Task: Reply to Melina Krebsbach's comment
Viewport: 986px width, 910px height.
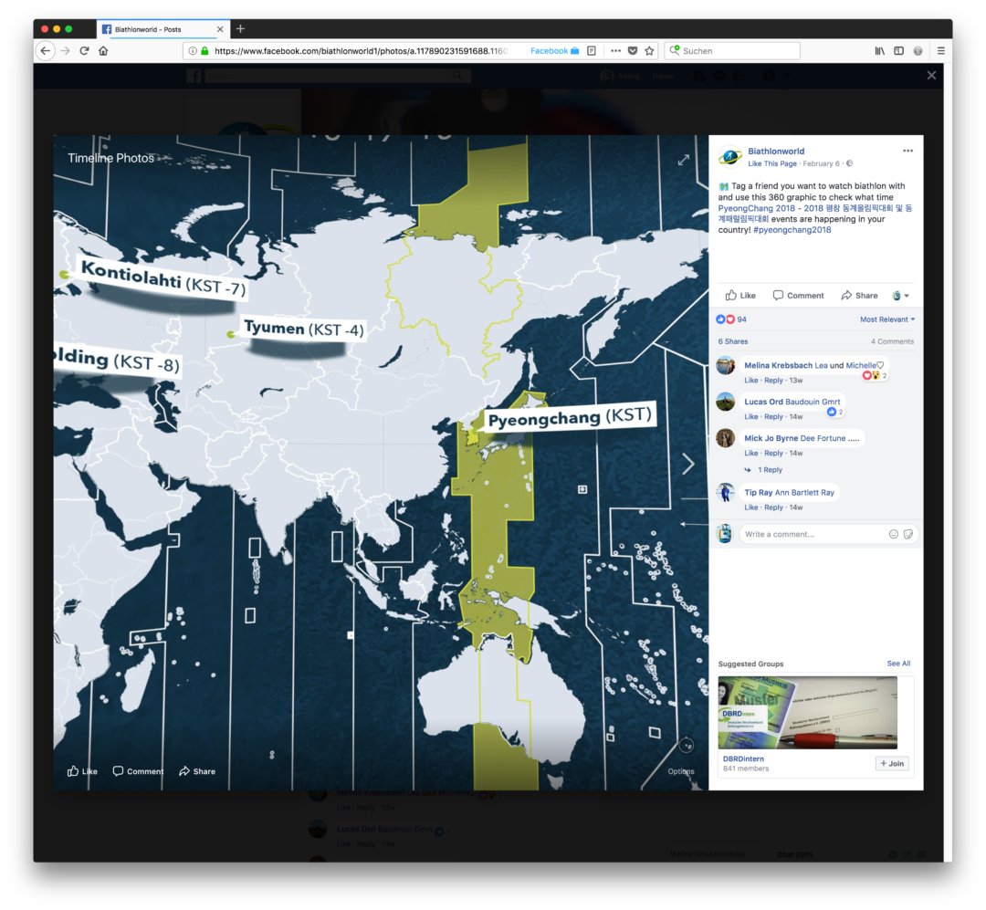Action: click(x=773, y=381)
